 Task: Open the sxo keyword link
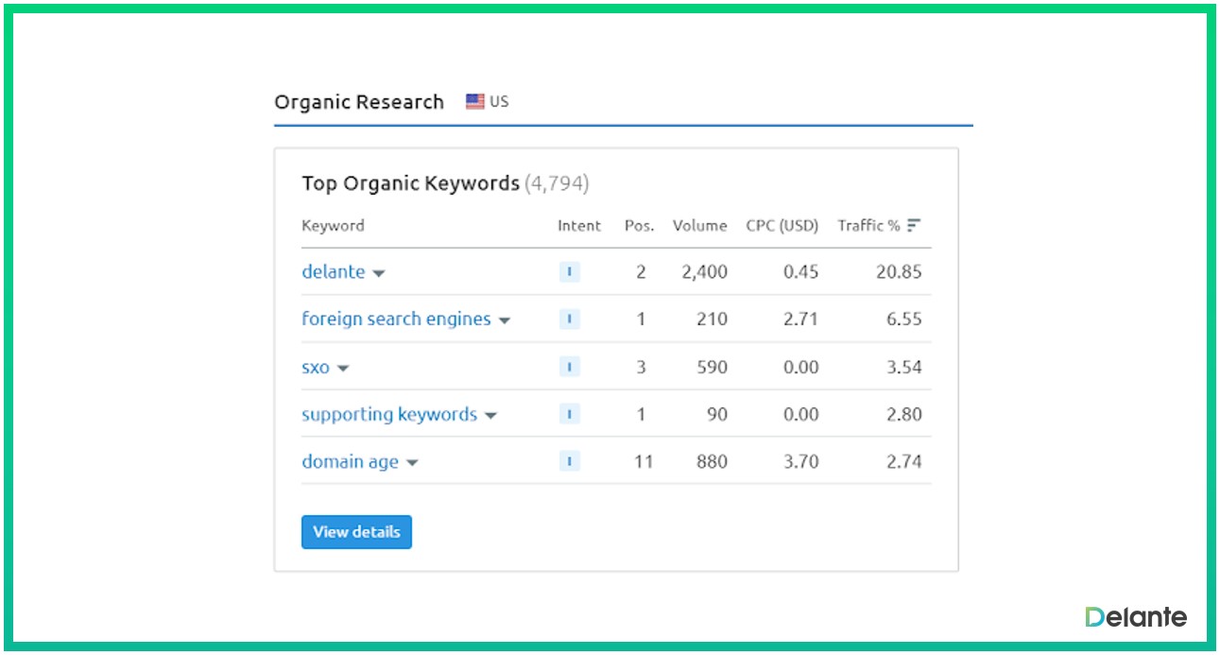316,367
